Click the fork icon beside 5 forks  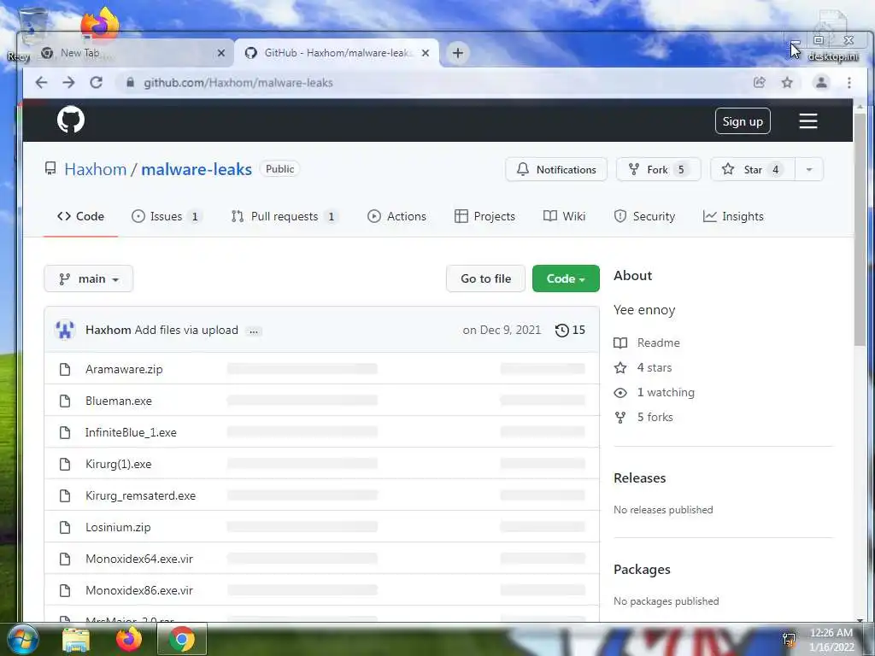pyautogui.click(x=620, y=417)
